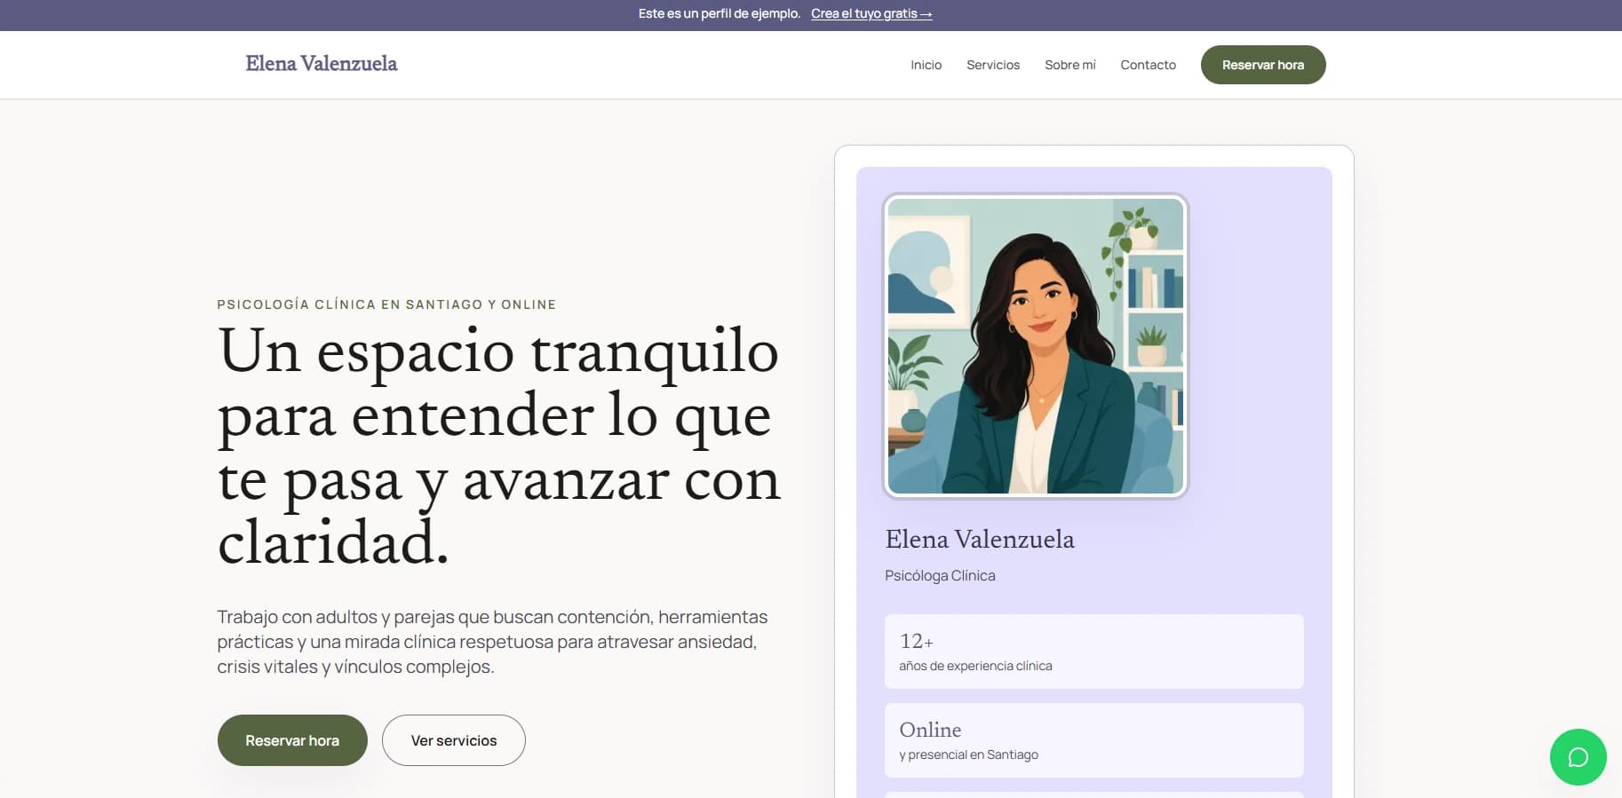
Task: Click Ver servicios button
Action: 454,740
